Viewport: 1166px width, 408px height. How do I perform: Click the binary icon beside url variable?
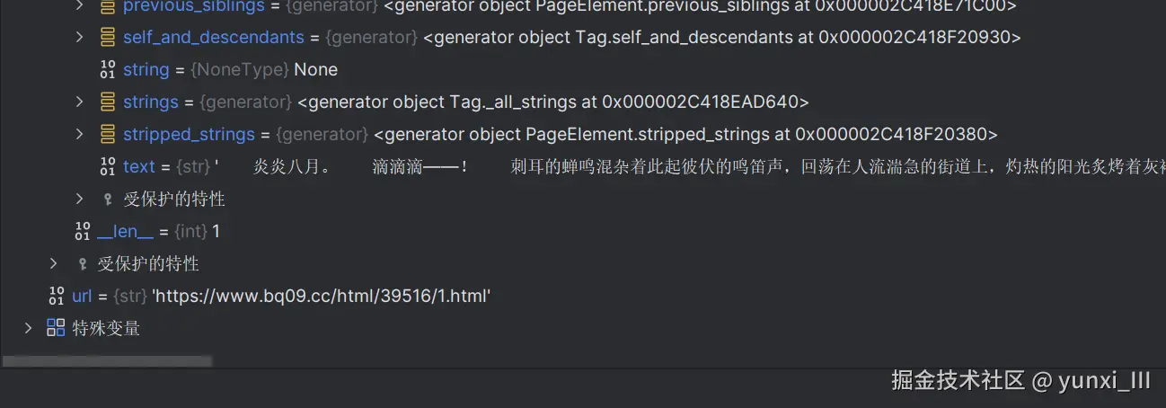pos(56,297)
